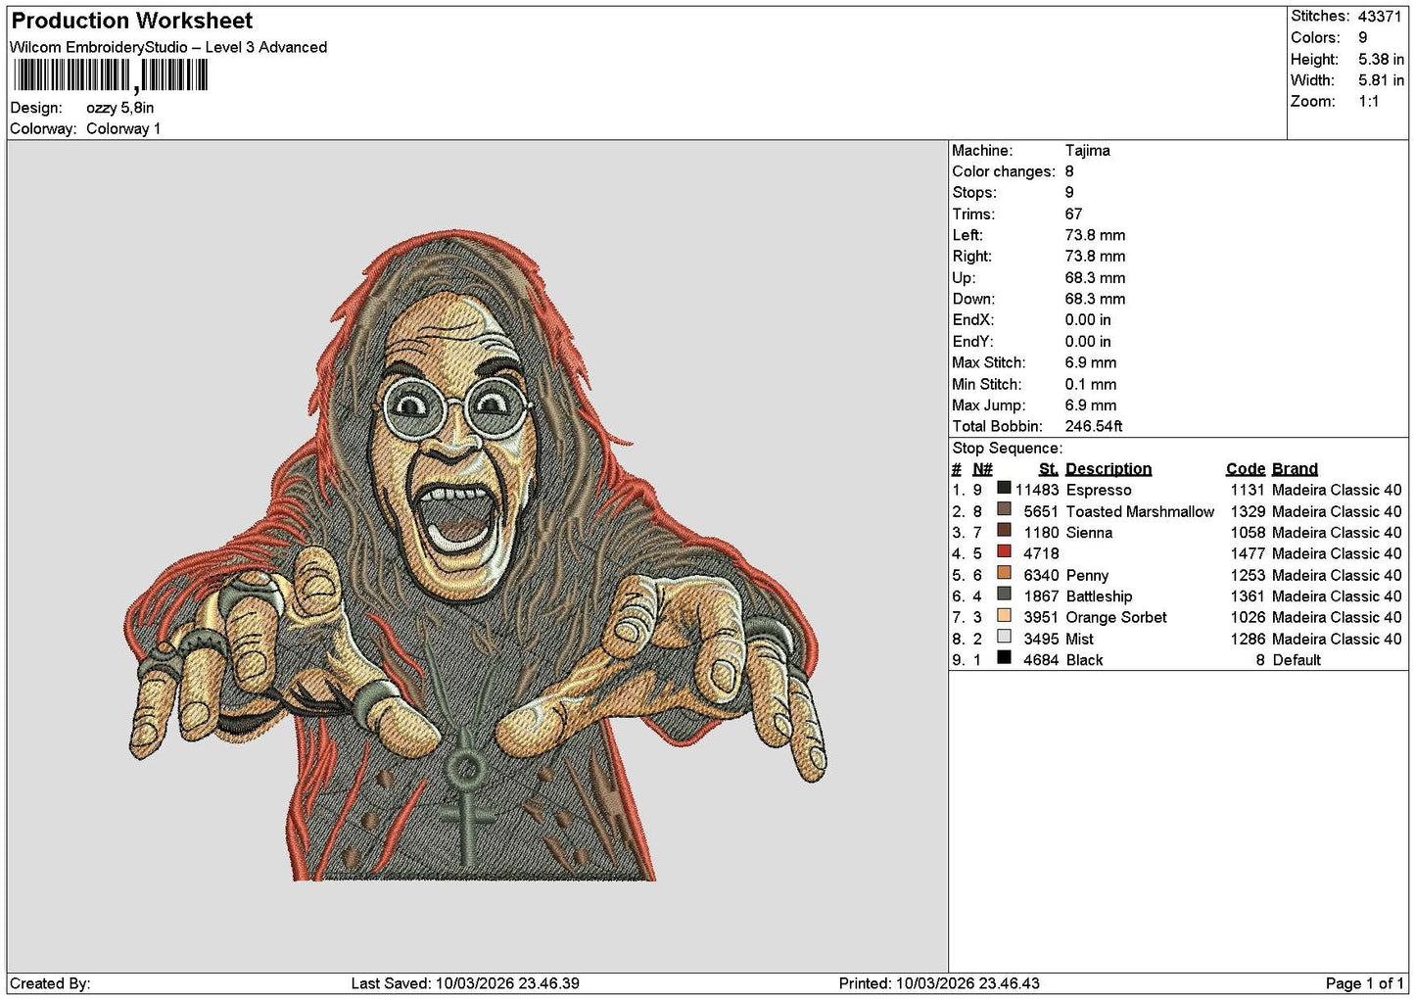This screenshot has width=1415, height=1000.
Task: Click the Espresso color swatch
Action: coord(1004,488)
